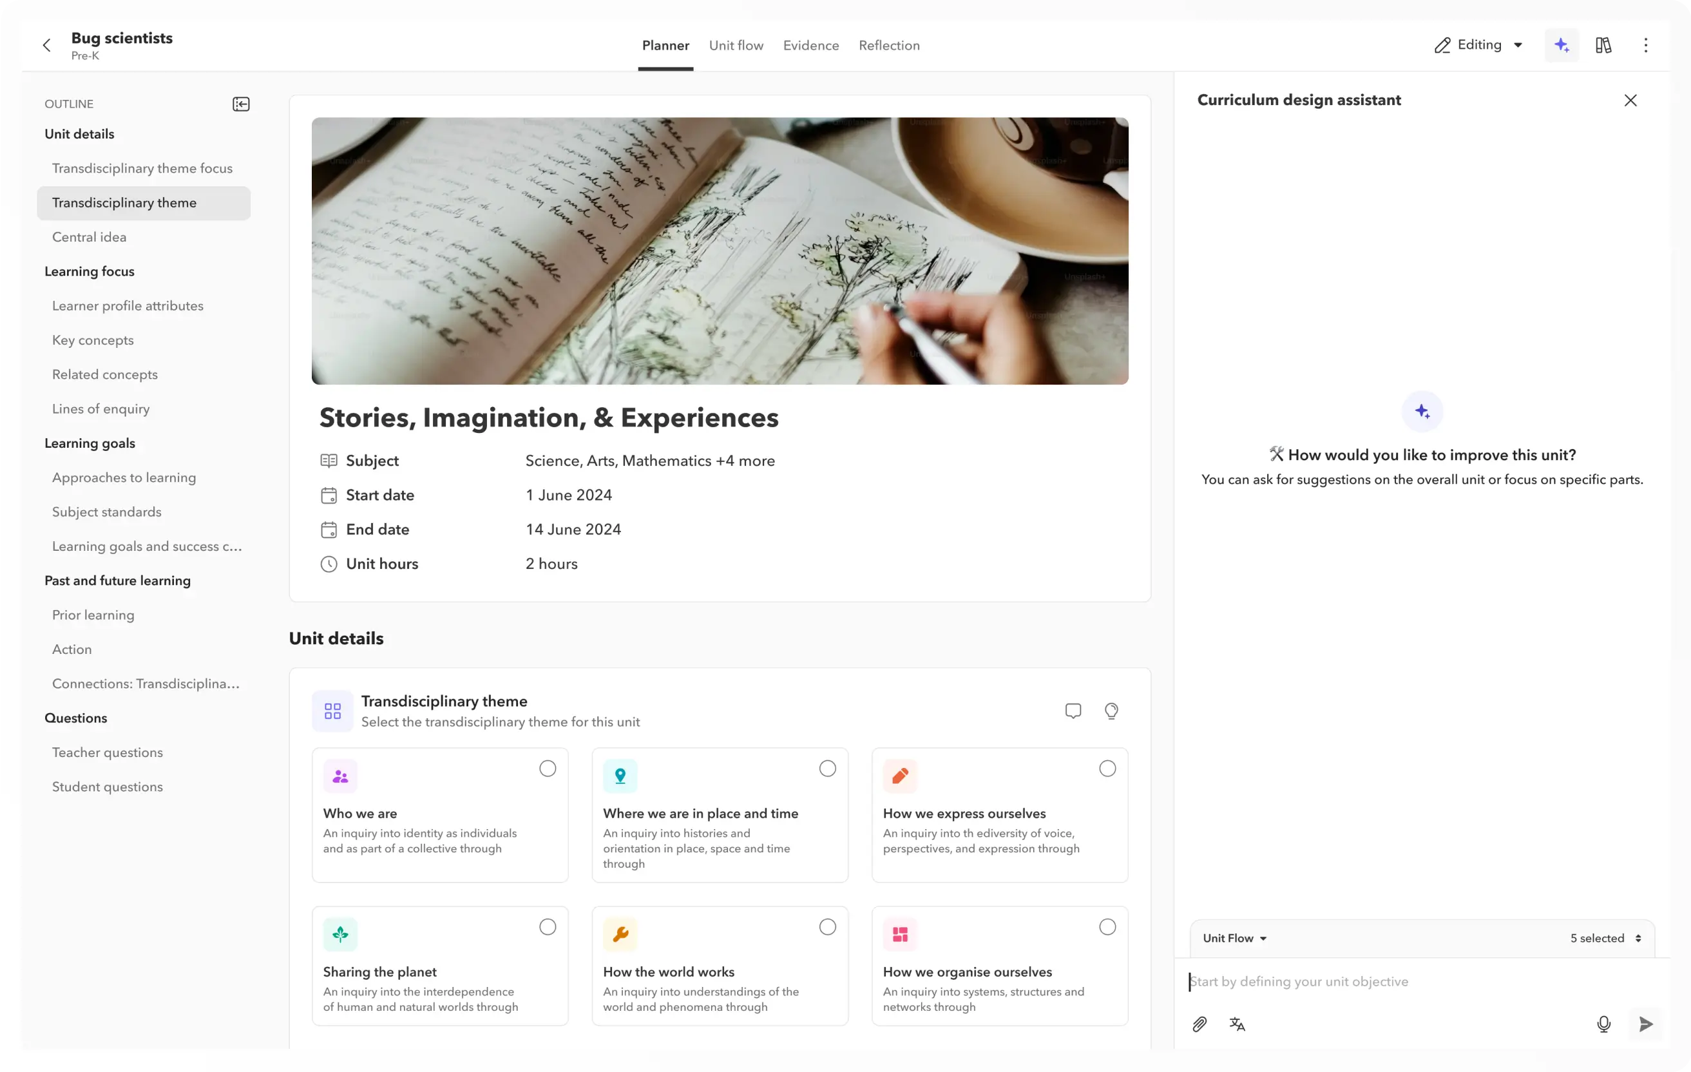Click the lightbulb suggestion icon on Transdisciplinary theme
This screenshot has height=1072, width=1691.
click(x=1111, y=711)
